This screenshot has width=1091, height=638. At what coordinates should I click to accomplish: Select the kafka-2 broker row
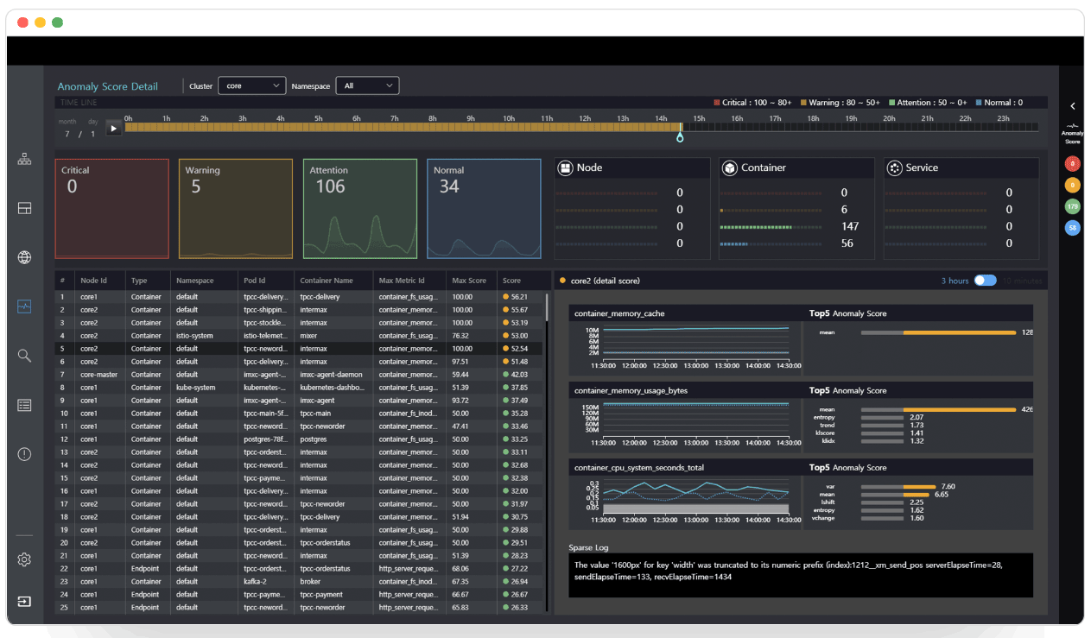click(x=299, y=582)
